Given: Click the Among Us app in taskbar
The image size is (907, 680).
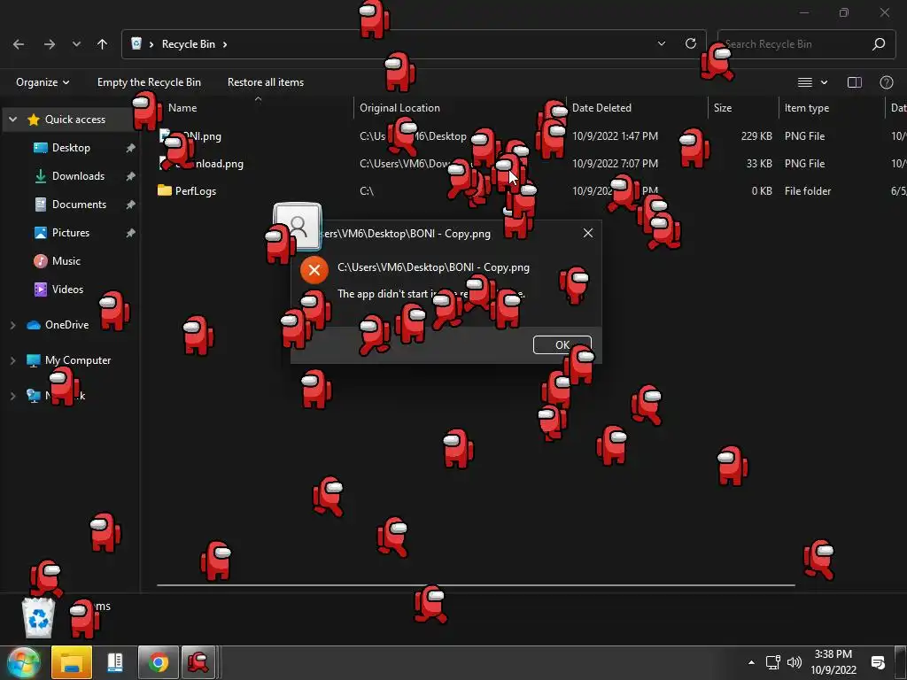Looking at the screenshot, I should [198, 662].
